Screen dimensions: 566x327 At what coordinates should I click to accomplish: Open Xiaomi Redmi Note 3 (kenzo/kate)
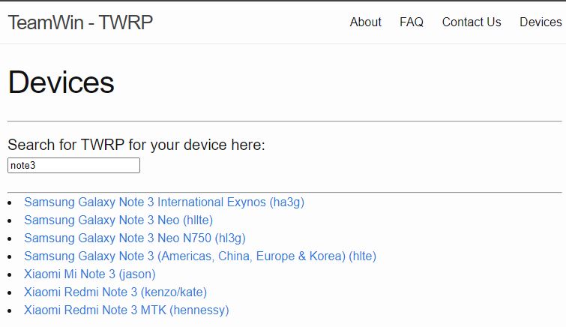115,292
